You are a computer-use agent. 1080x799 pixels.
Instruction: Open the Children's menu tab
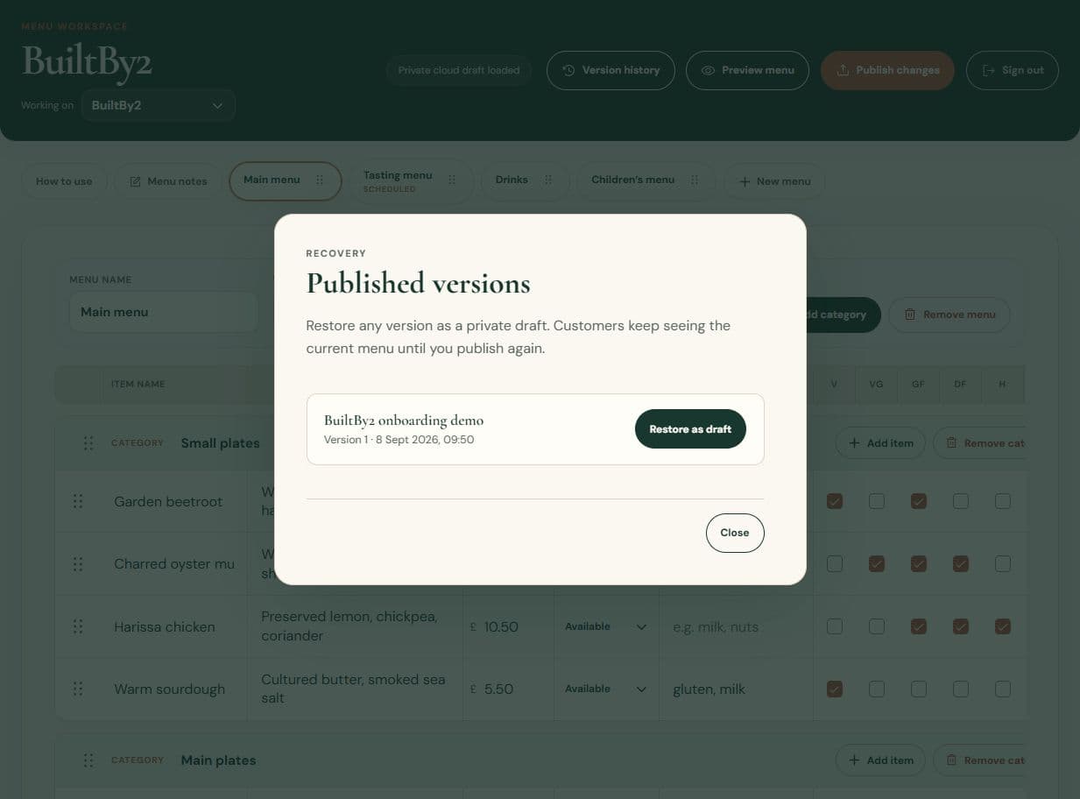(x=632, y=180)
